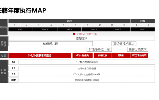Click the 高价值技术表达 box
Screen dimensions: 159x100
[x=124, y=44]
